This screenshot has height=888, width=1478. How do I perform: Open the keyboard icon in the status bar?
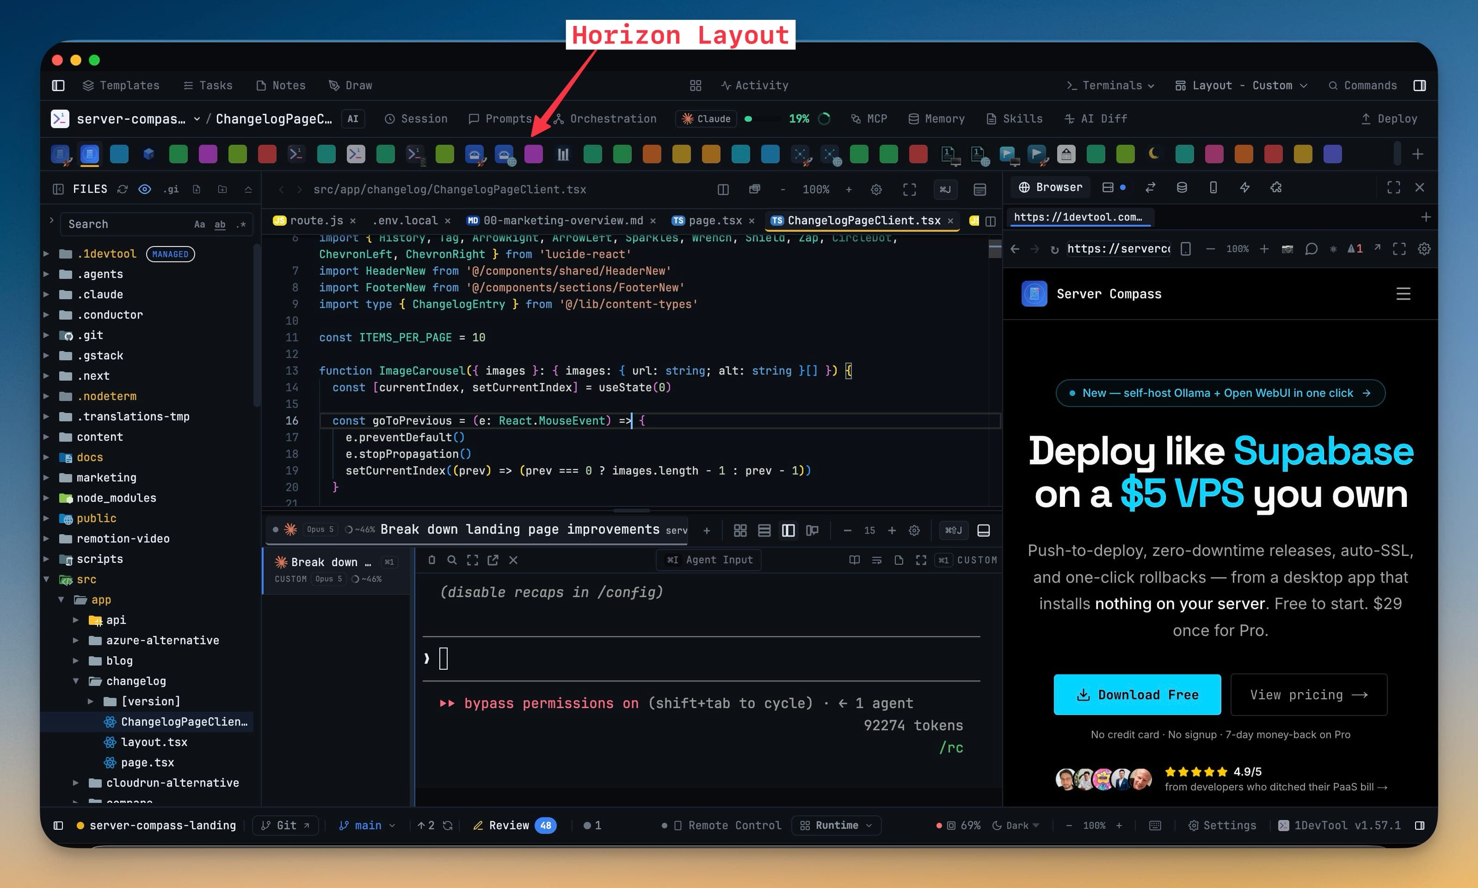1155,826
